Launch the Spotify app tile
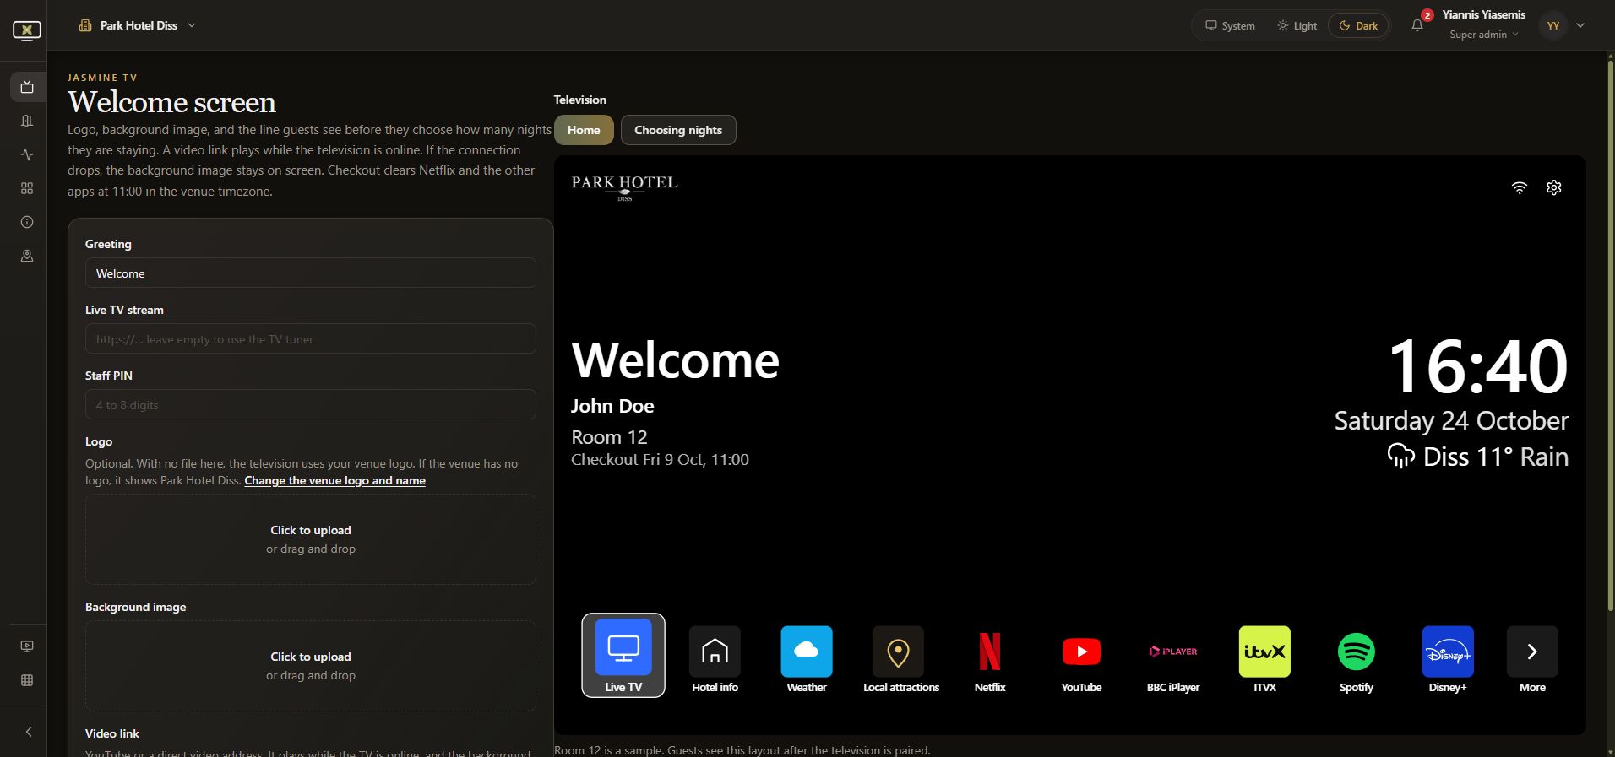 click(1357, 660)
